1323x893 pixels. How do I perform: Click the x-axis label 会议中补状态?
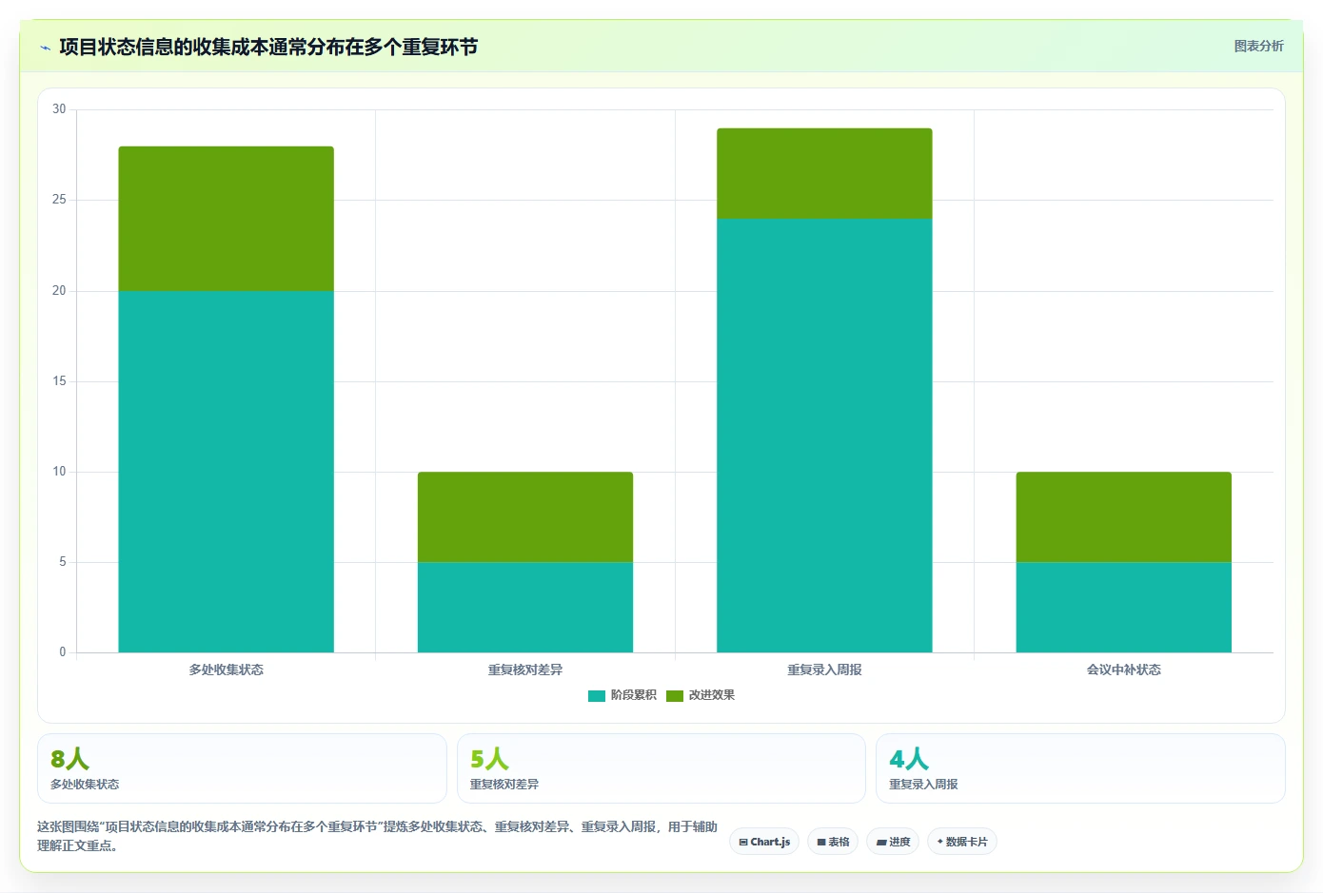tap(1124, 670)
